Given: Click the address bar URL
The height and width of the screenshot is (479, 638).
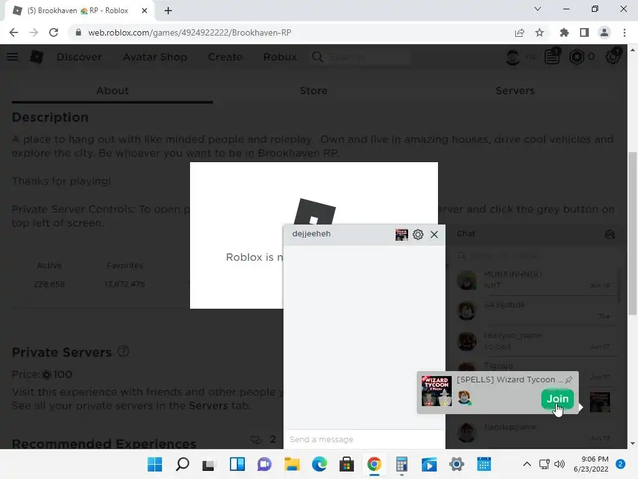Looking at the screenshot, I should [189, 32].
